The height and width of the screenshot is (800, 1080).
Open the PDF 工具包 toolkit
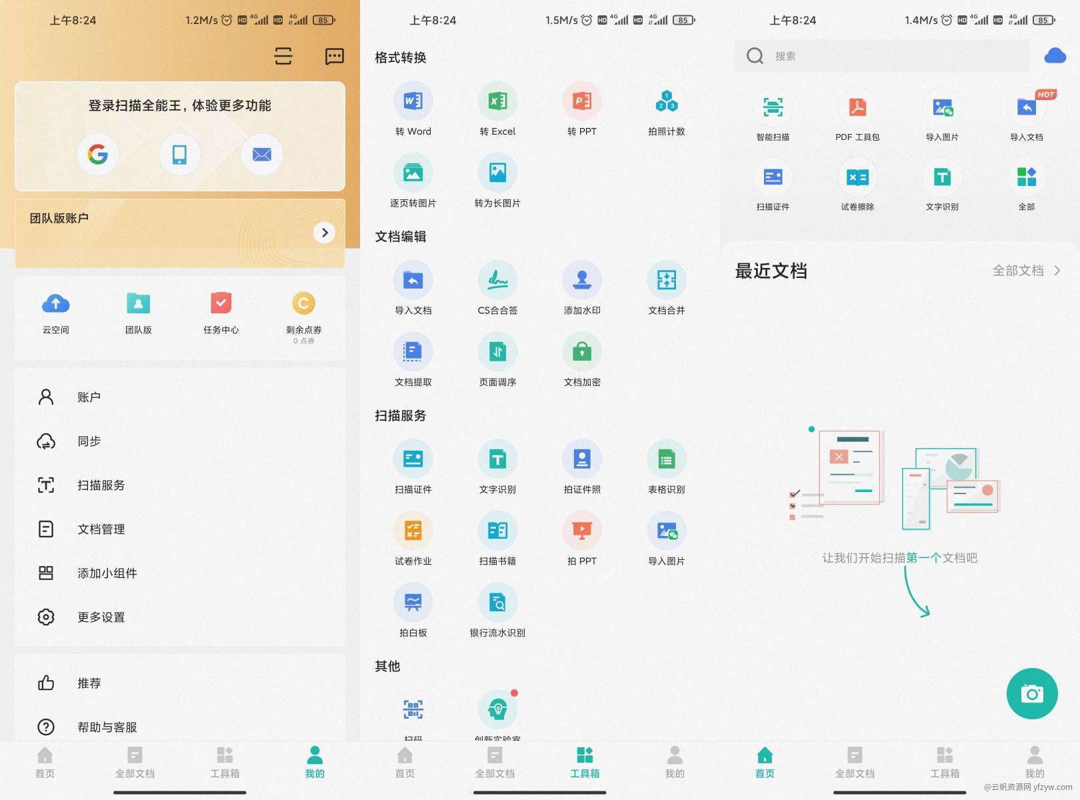857,115
